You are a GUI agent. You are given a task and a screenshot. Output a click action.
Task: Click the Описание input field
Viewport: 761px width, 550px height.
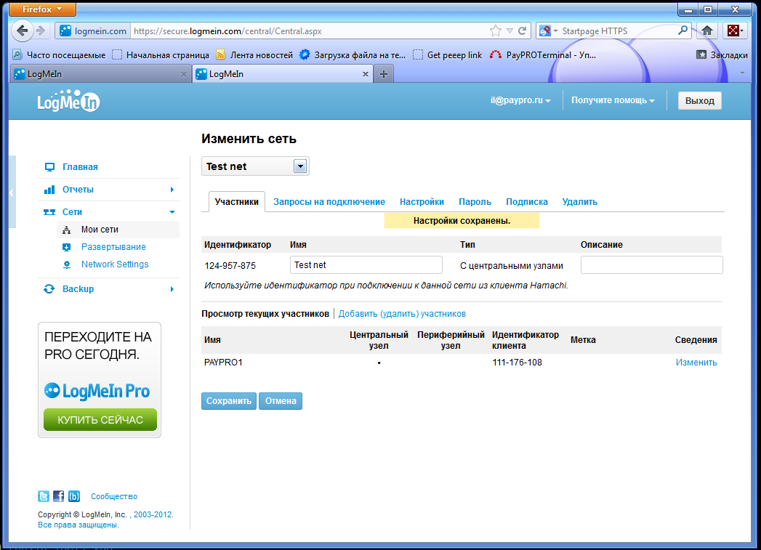pos(651,265)
